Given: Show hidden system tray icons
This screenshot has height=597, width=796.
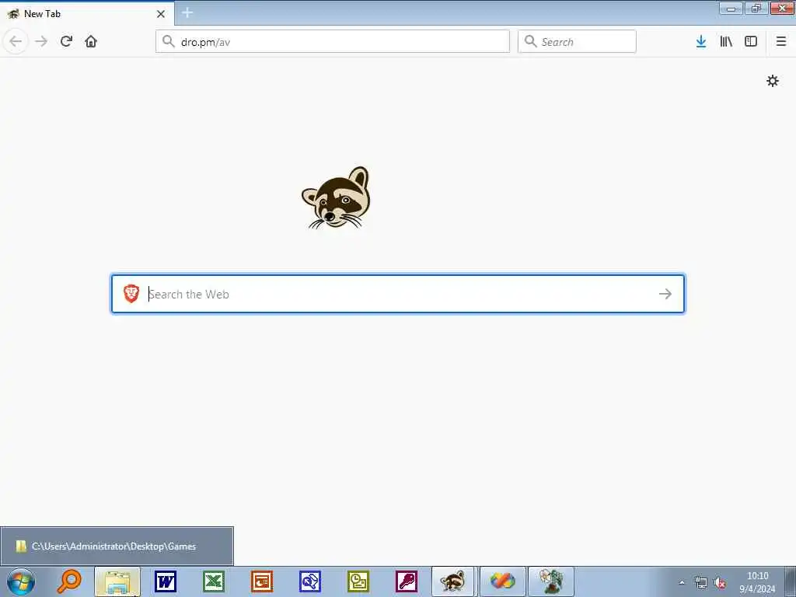Looking at the screenshot, I should (682, 583).
